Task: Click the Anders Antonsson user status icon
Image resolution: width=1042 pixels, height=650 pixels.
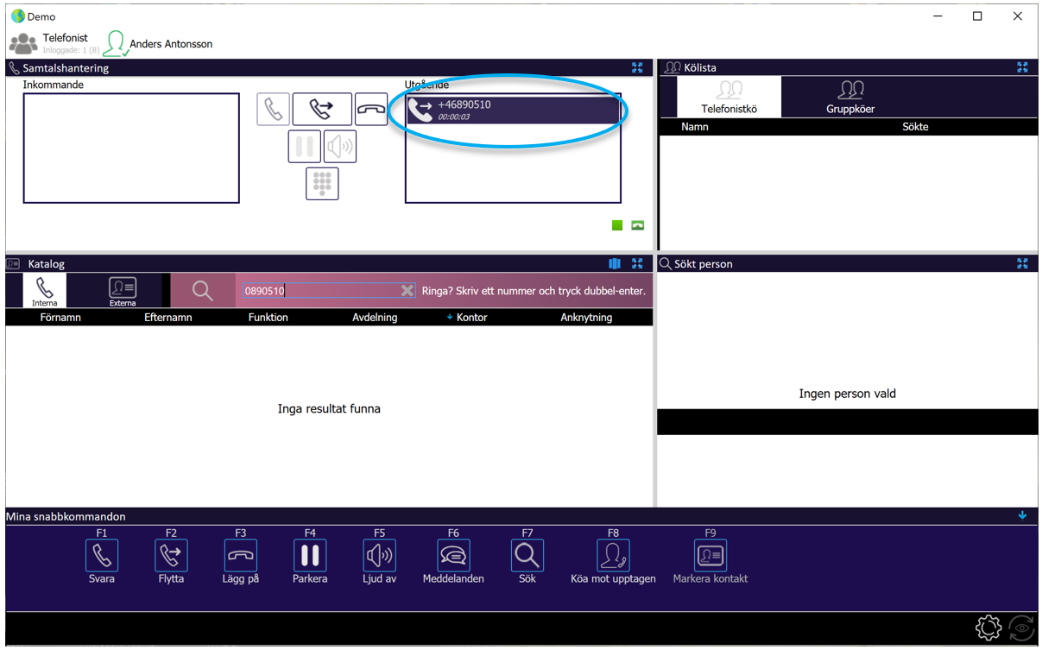Action: (115, 44)
